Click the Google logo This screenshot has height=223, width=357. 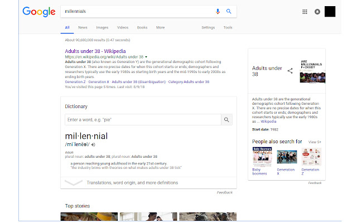coord(39,12)
